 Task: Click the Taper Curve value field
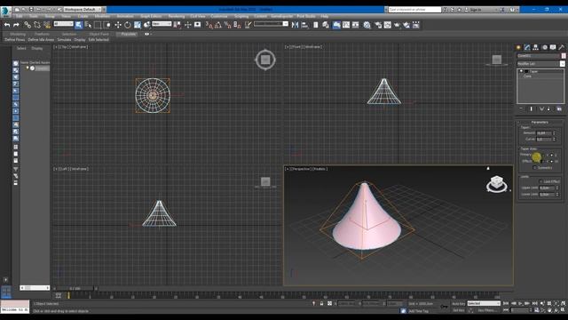(544, 140)
